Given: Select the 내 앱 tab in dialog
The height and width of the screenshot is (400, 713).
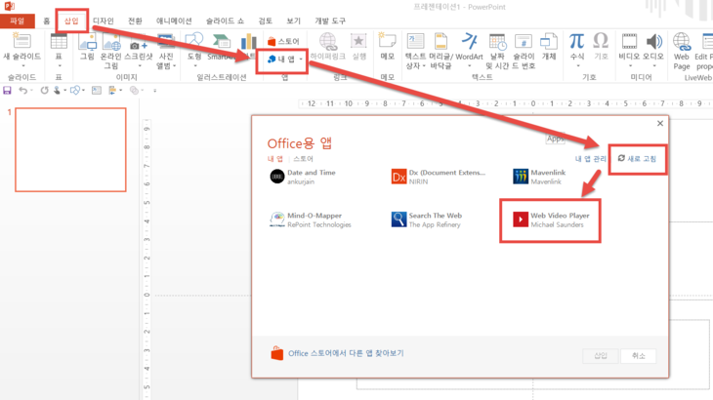Looking at the screenshot, I should click(x=275, y=159).
